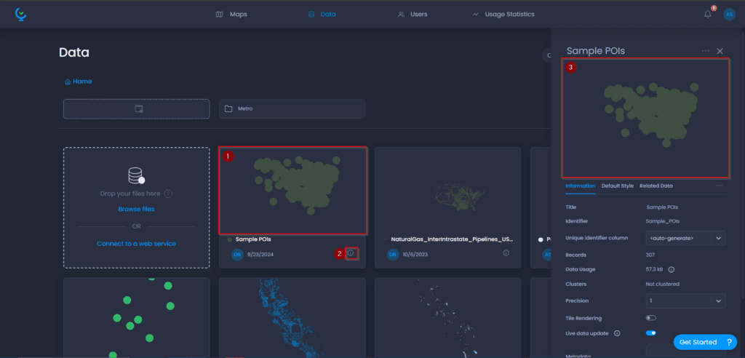Enable the Tile Rendering switch
This screenshot has width=745, height=358.
pyautogui.click(x=651, y=318)
